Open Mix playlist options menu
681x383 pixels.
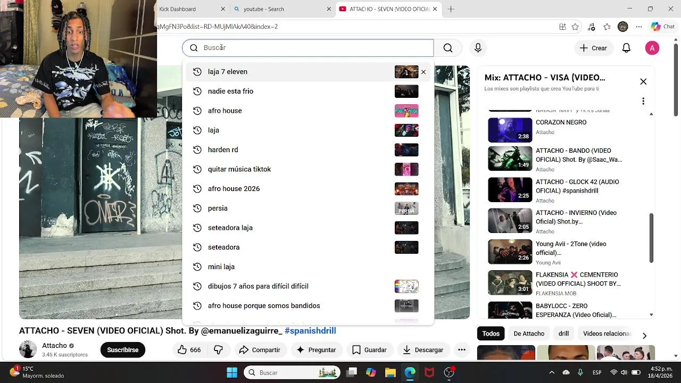tap(643, 101)
